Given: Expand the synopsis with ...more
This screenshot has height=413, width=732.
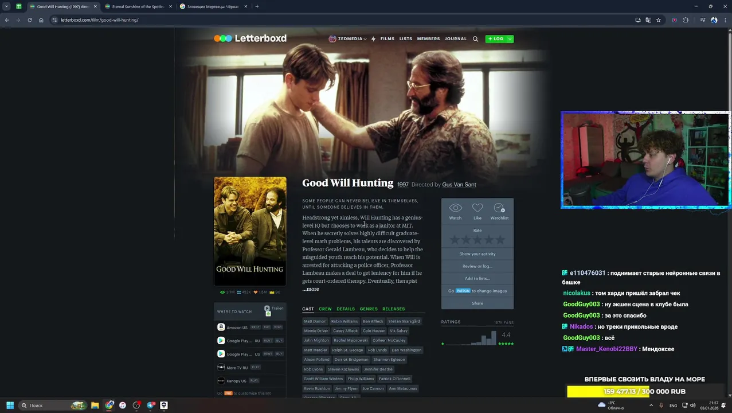Looking at the screenshot, I should (311, 289).
